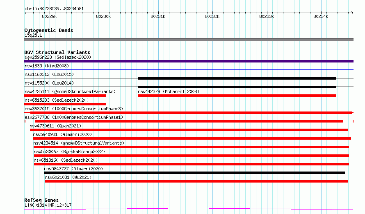Open variant nsv6515233 (Sedlazeck2020) label
This screenshot has height=214, width=365.
(x=57, y=100)
